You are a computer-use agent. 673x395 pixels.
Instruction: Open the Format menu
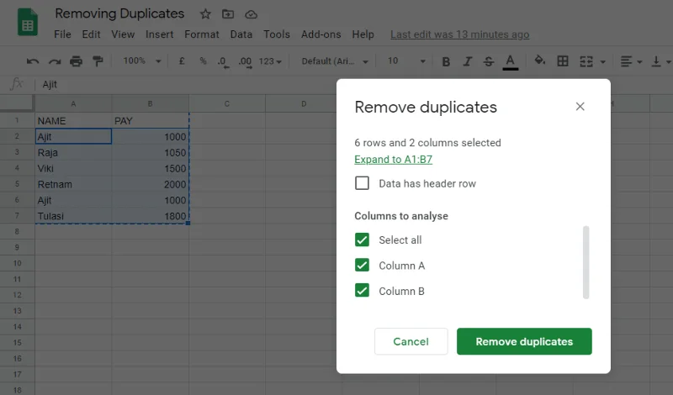[202, 34]
